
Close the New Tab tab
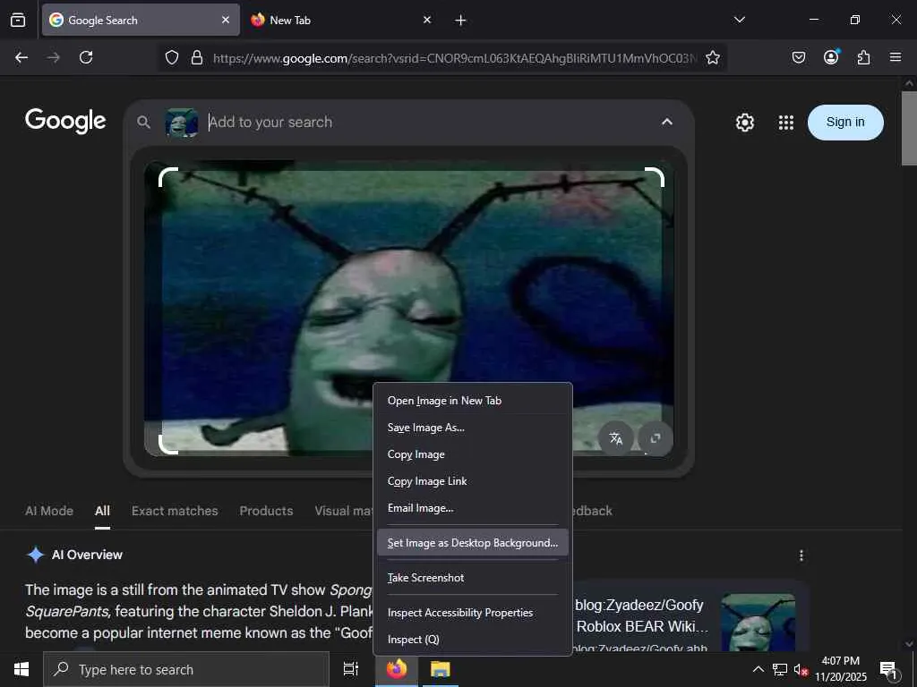(427, 20)
